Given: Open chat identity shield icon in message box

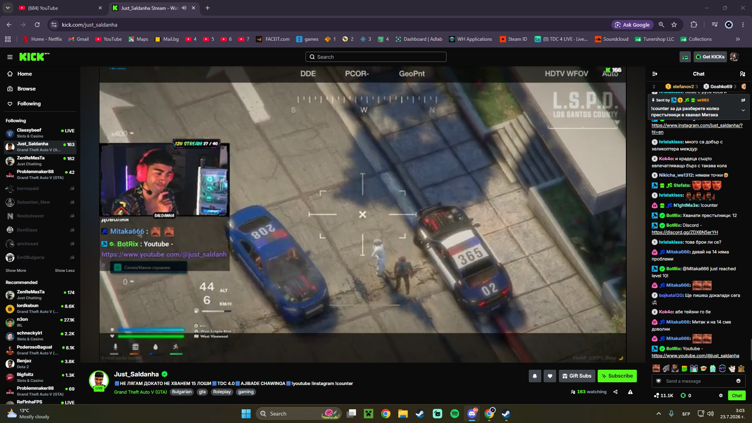Looking at the screenshot, I should point(658,381).
